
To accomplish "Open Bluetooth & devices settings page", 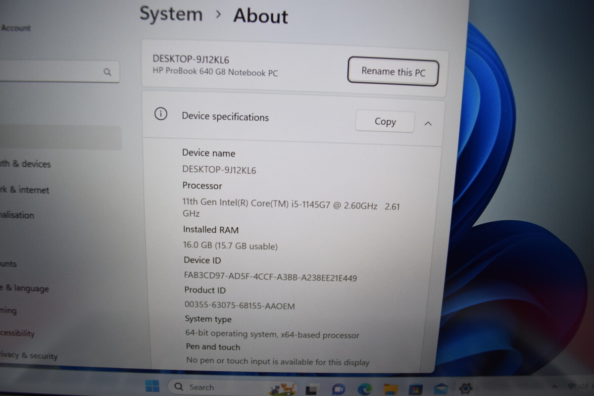I will point(25,164).
